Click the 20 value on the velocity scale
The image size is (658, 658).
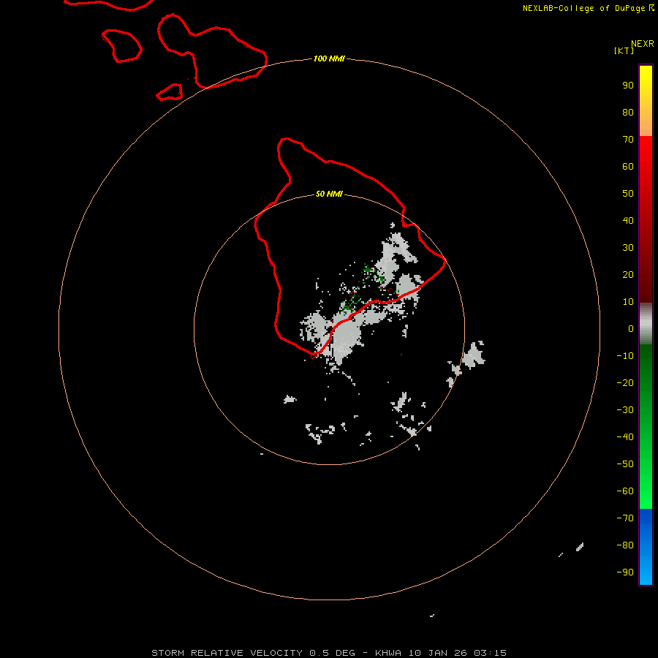click(628, 274)
